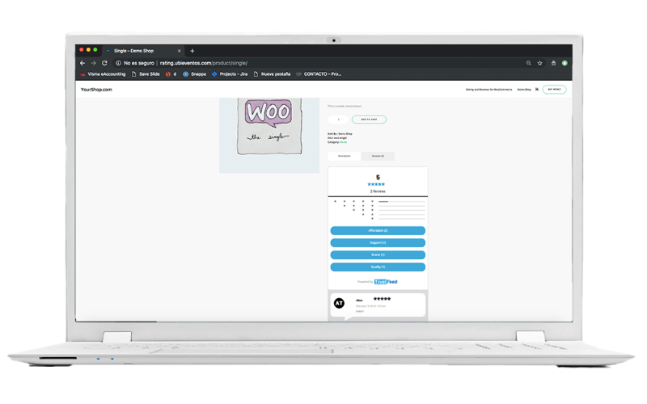This screenshot has height=404, width=647.
Task: Open a new tab with the plus icon
Action: 192,51
